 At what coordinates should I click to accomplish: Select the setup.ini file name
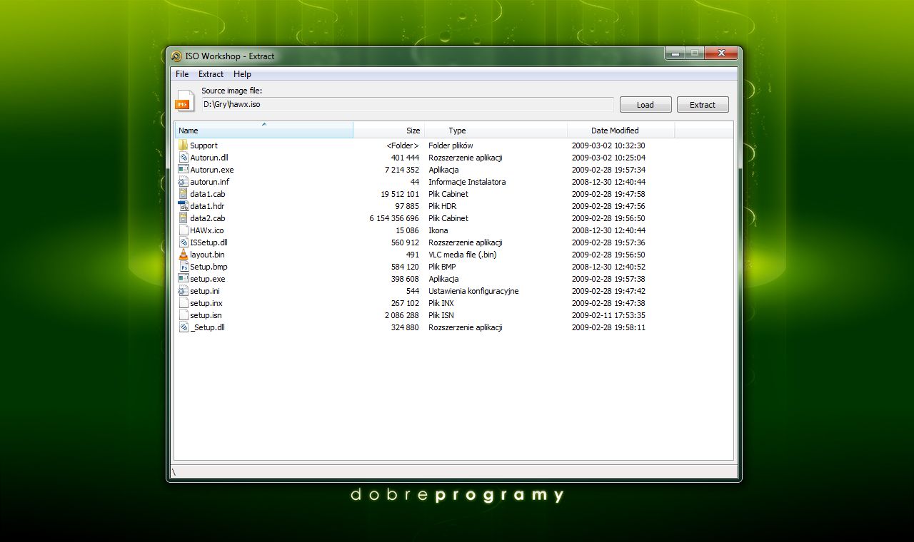[205, 291]
